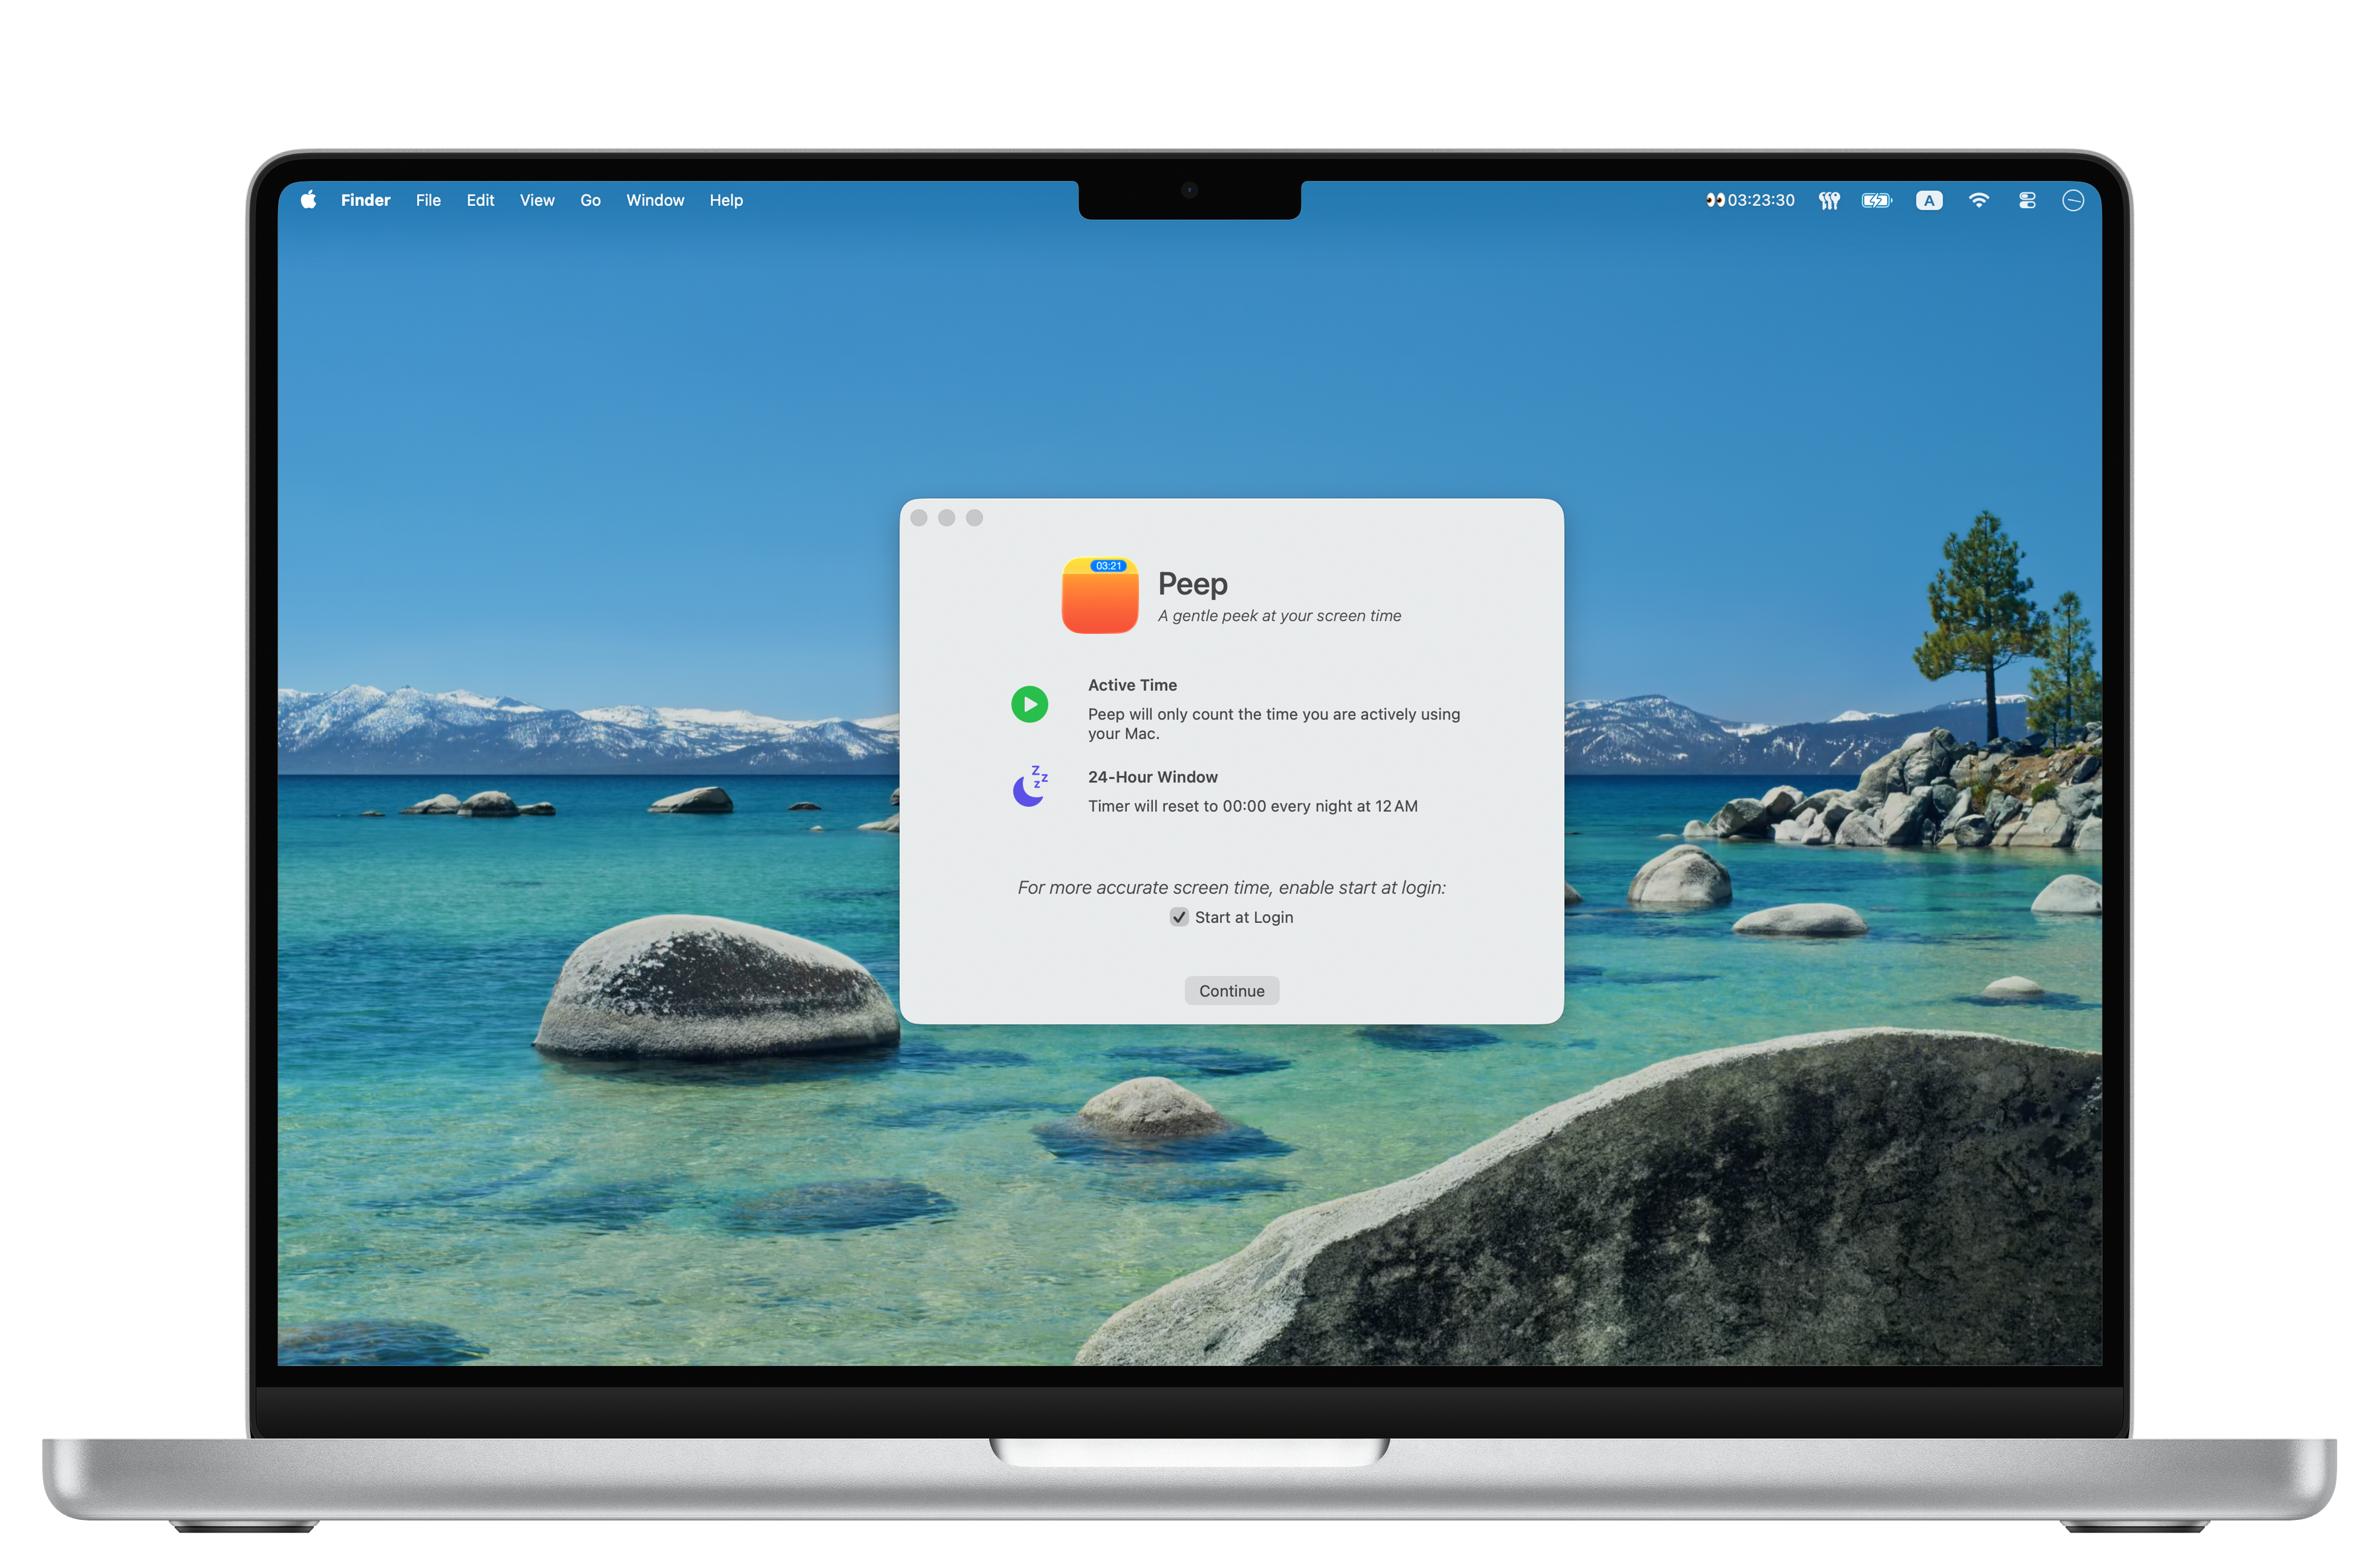Screen dimensions: 2380x1547
Task: Click the input source A icon
Action: click(x=1929, y=200)
